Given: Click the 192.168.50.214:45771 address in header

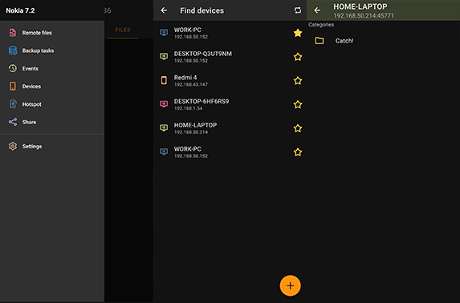Looking at the screenshot, I should pos(364,15).
